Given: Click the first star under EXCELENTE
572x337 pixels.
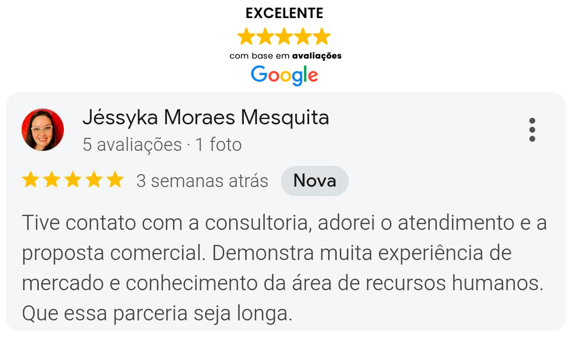Looking at the screenshot, I should click(246, 37).
